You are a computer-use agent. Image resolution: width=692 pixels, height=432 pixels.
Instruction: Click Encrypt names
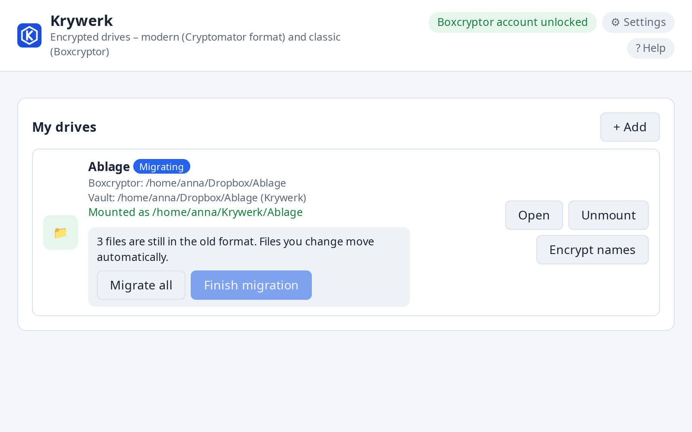pyautogui.click(x=593, y=250)
